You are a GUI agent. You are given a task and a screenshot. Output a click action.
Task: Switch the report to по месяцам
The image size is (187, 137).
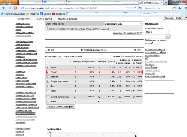click(138, 57)
